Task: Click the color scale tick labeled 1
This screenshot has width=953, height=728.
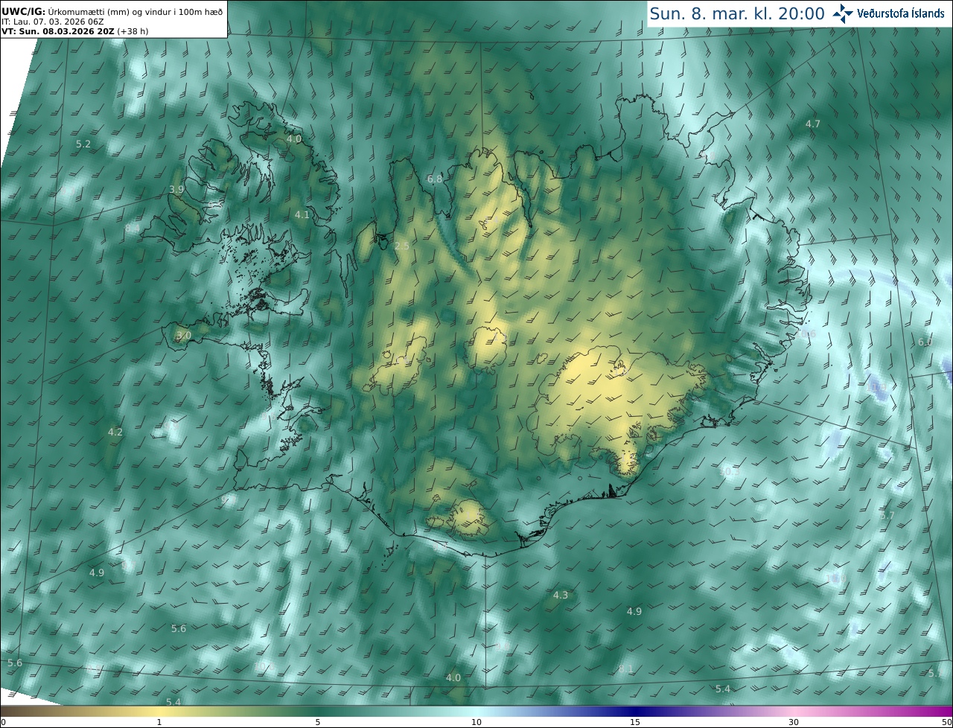Action: coord(159,722)
